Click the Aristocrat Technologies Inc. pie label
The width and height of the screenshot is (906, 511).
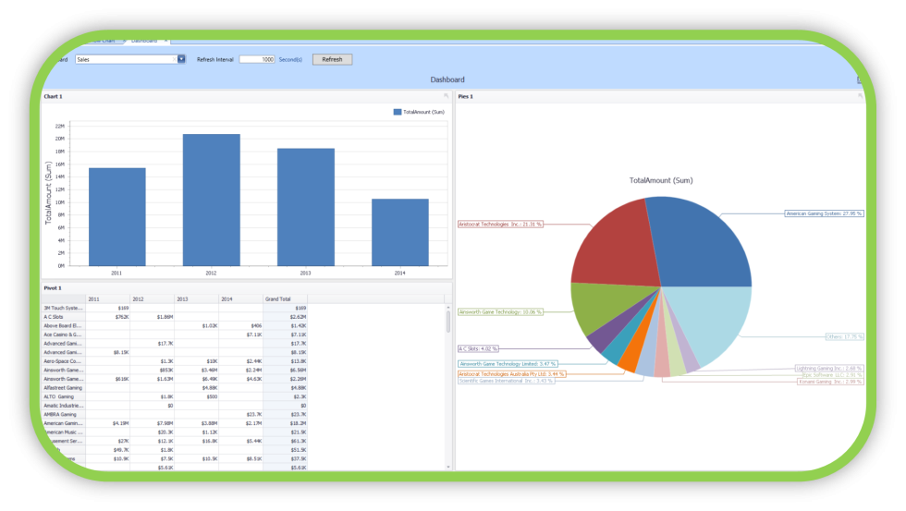[x=500, y=224]
